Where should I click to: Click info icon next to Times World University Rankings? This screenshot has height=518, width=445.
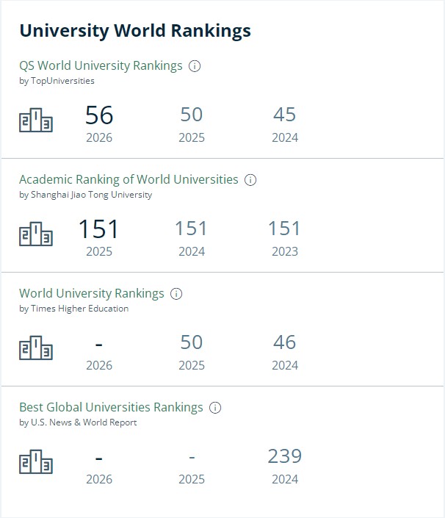click(176, 294)
